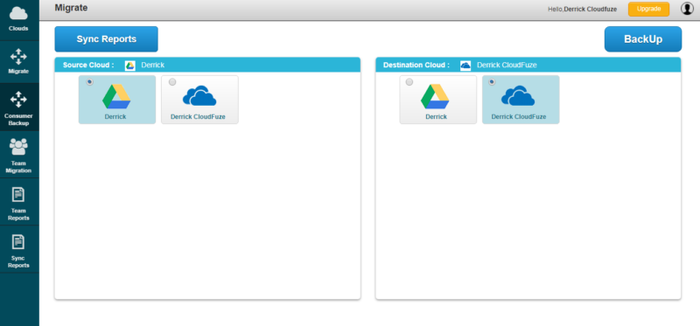Open Team Migration in sidebar
This screenshot has height=326, width=700.
(x=18, y=155)
